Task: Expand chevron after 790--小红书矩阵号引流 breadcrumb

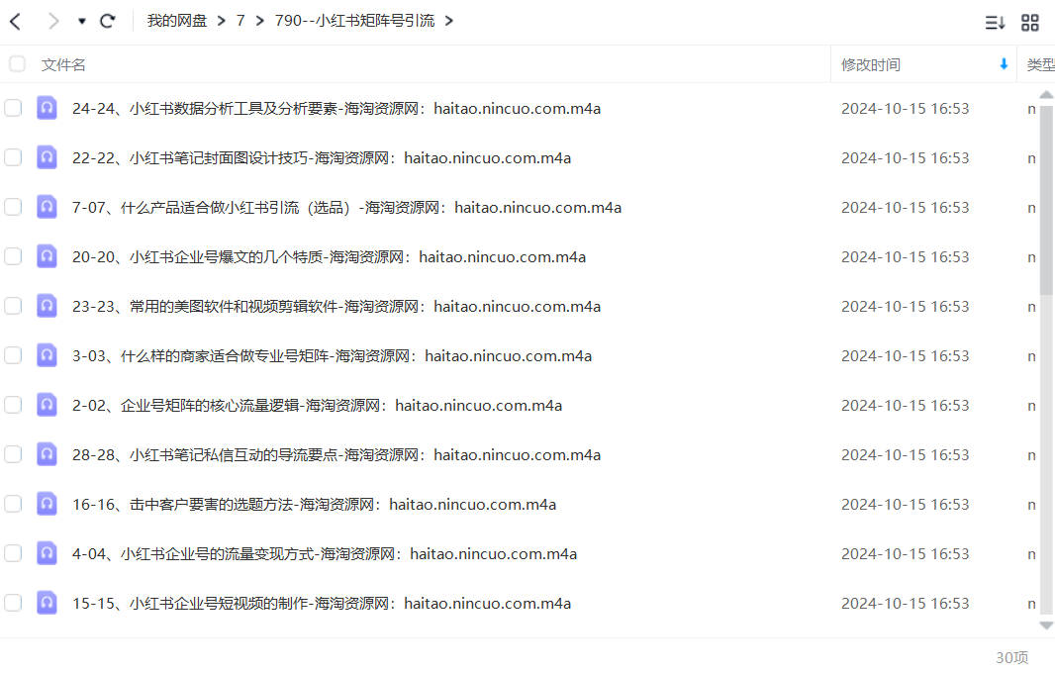Action: (449, 21)
